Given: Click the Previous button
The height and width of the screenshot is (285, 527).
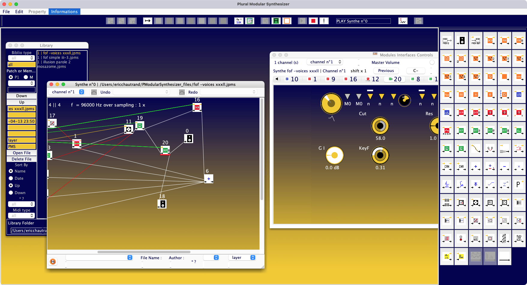Looking at the screenshot, I should [386, 70].
